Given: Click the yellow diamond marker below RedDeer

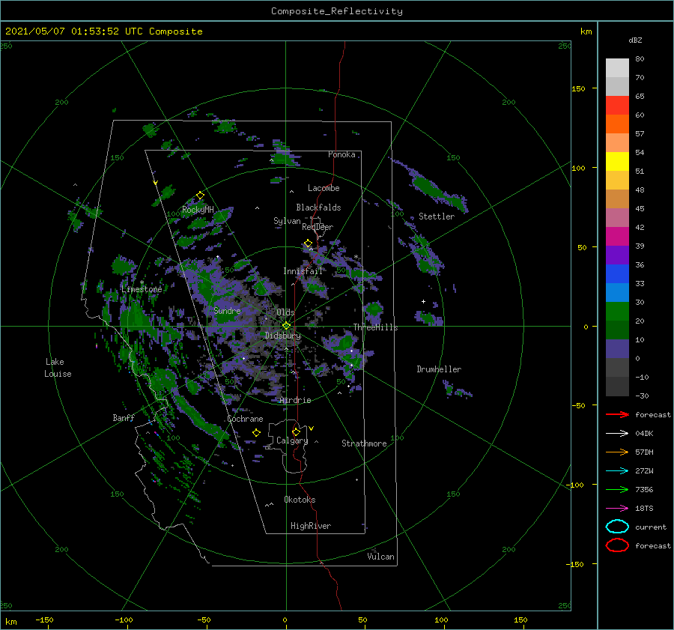Looking at the screenshot, I should pyautogui.click(x=309, y=243).
